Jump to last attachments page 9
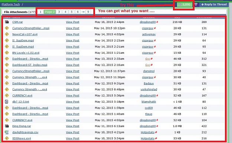 88,12
